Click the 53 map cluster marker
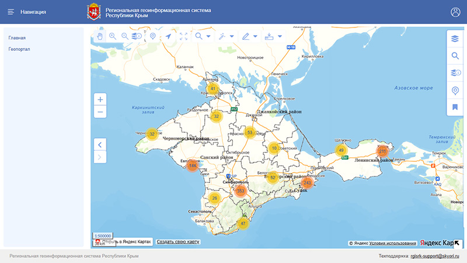 tap(250, 133)
